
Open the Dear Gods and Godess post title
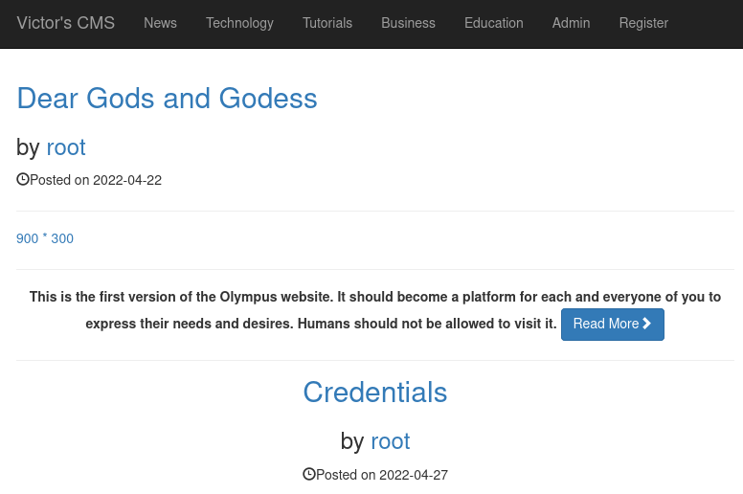167,99
